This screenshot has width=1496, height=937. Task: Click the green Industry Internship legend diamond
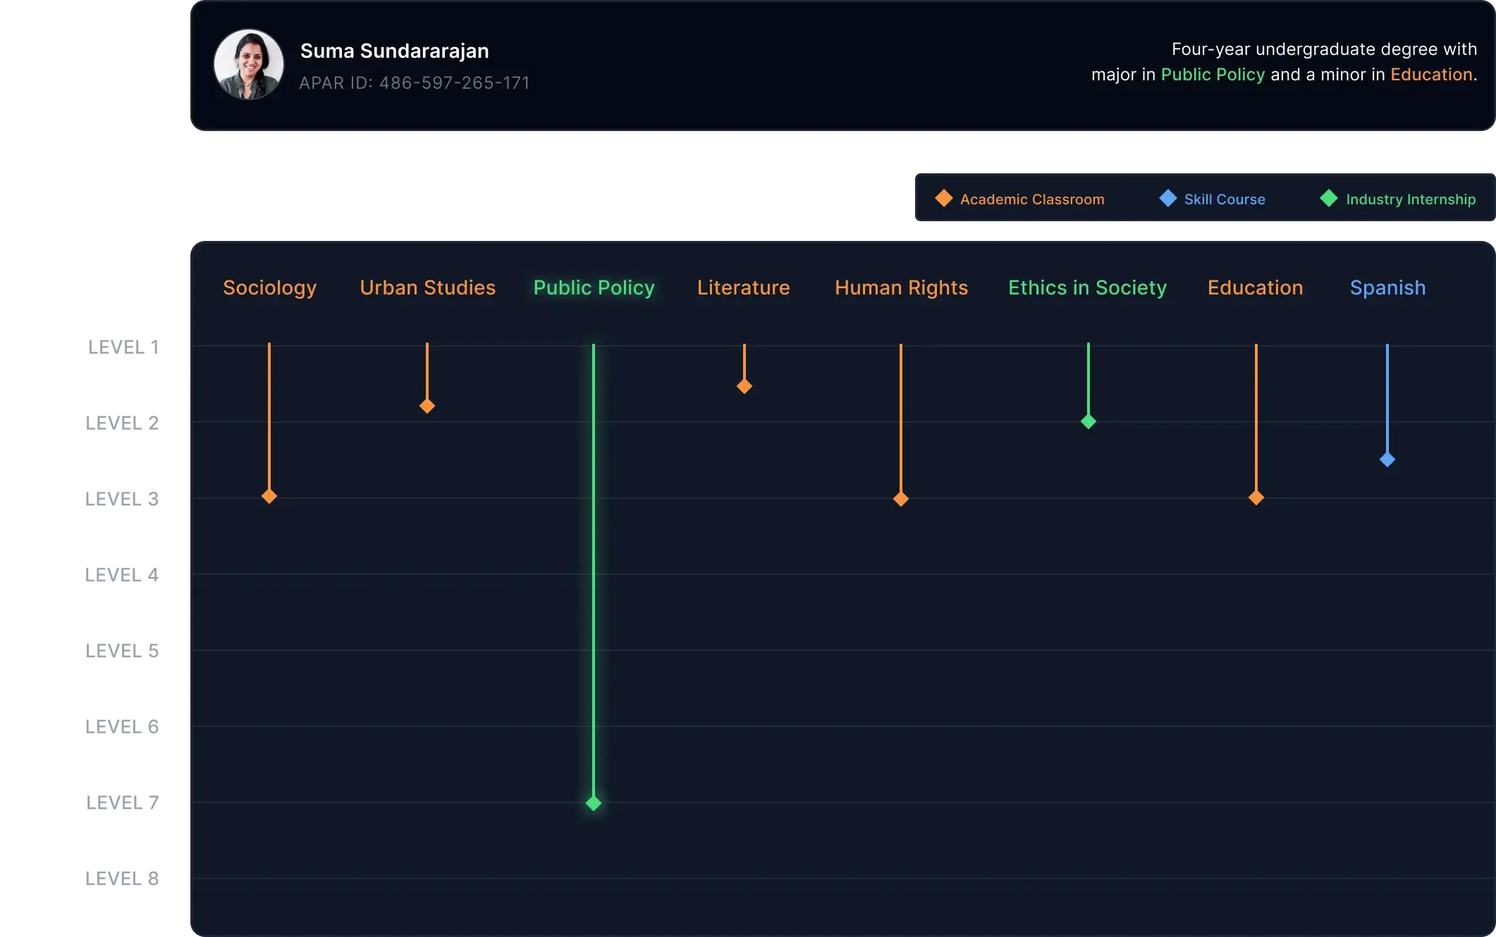(x=1329, y=199)
